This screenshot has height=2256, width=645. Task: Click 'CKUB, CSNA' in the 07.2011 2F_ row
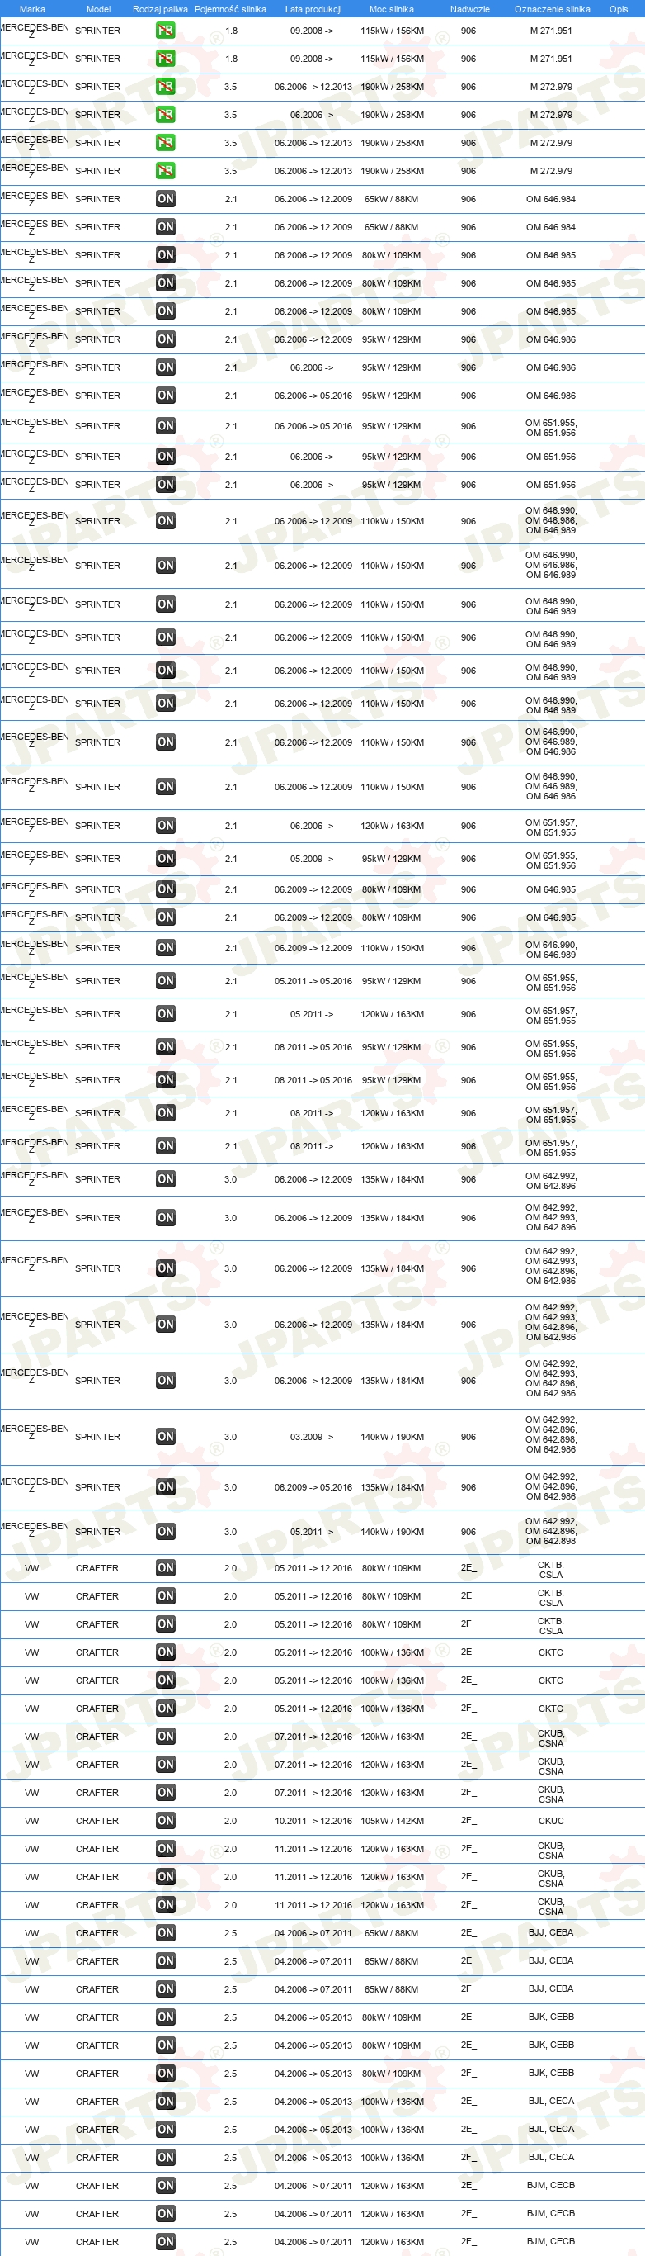tap(551, 1795)
